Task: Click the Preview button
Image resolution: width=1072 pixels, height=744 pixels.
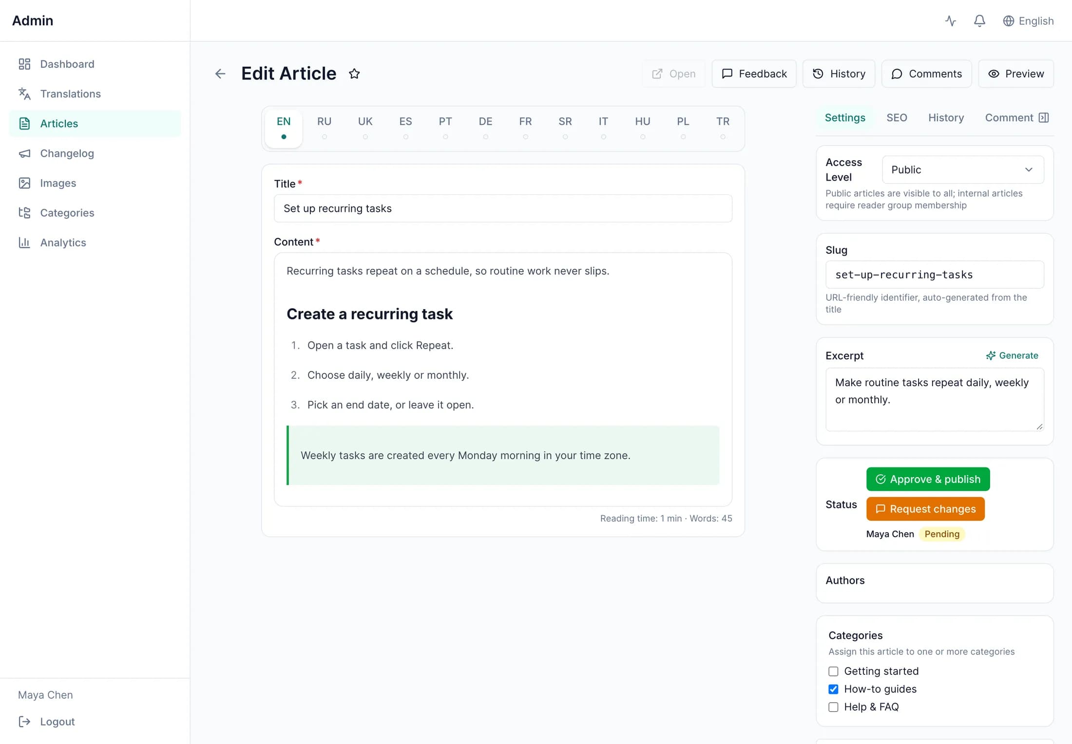Action: (x=1015, y=74)
